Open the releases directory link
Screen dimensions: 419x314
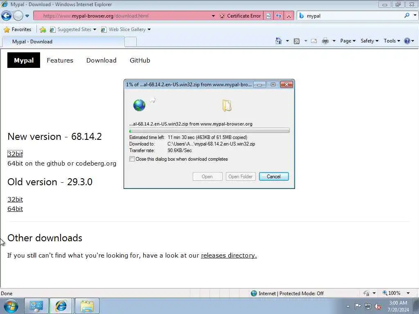tap(229, 255)
